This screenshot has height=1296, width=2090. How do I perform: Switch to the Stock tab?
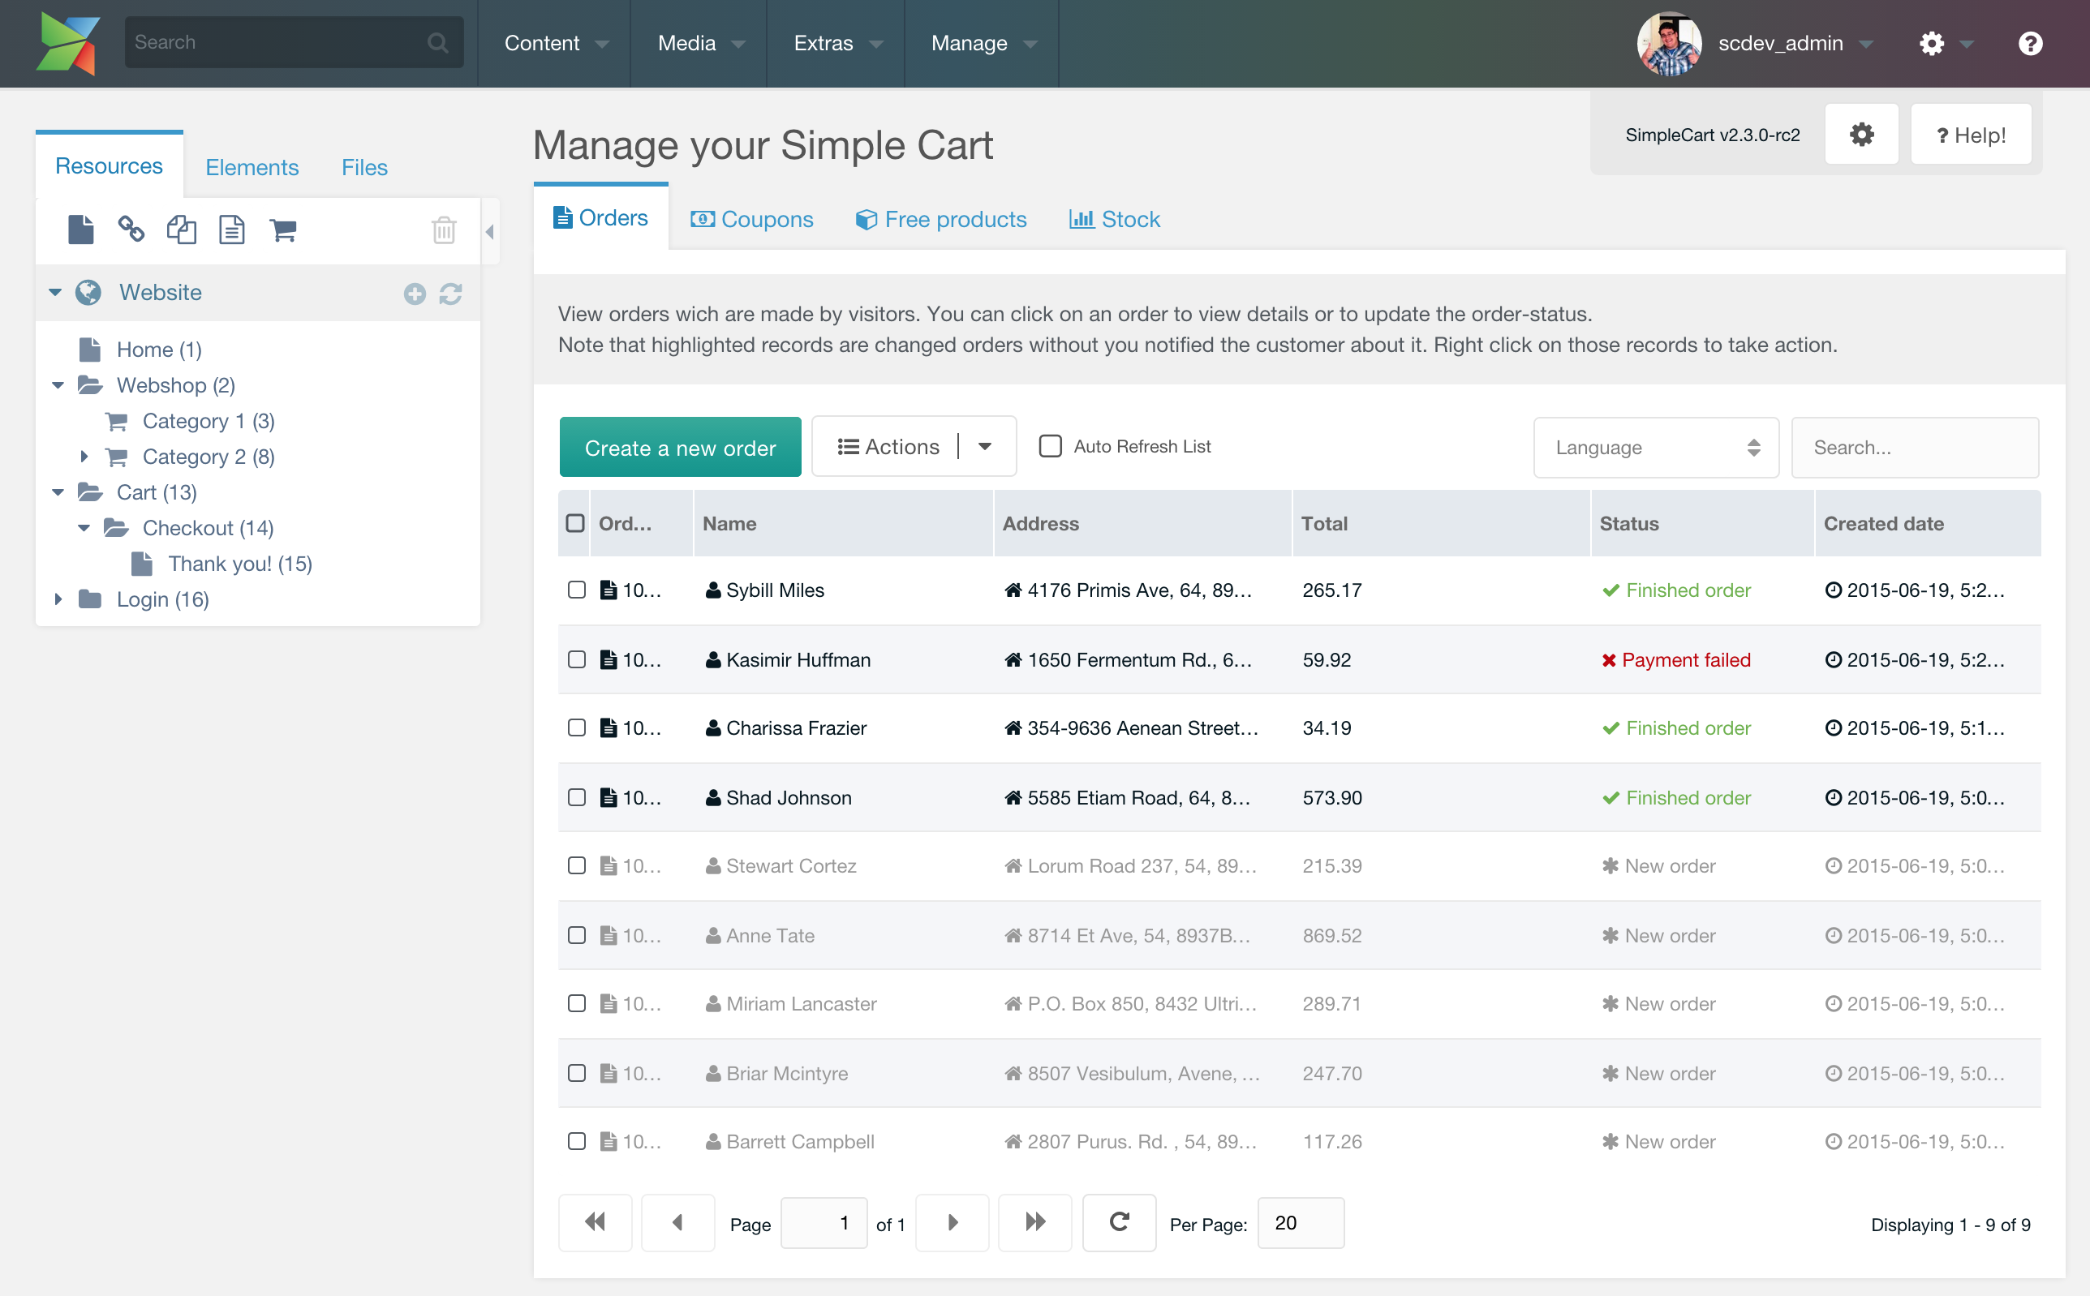click(1115, 220)
